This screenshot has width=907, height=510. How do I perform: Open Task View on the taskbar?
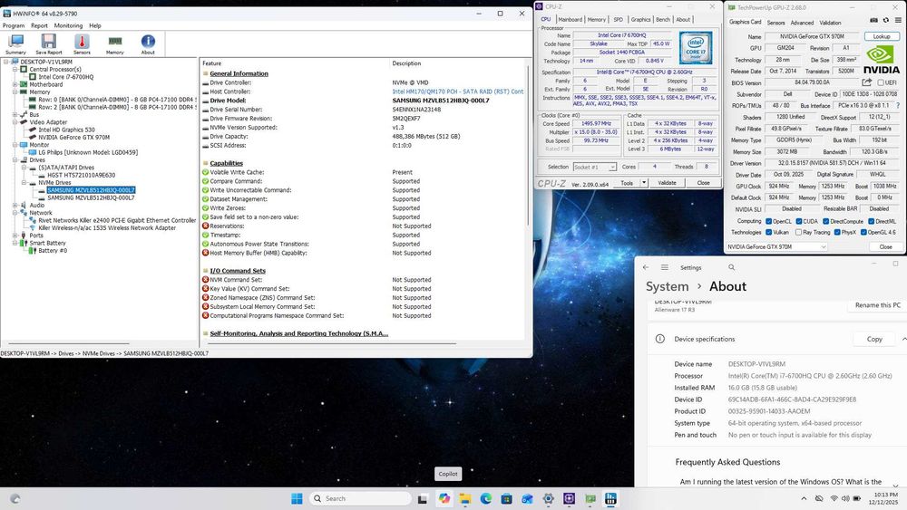(x=423, y=498)
